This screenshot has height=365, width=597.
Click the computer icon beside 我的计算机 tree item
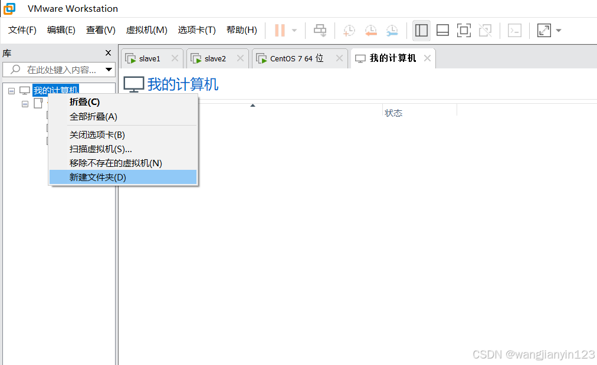coord(25,91)
